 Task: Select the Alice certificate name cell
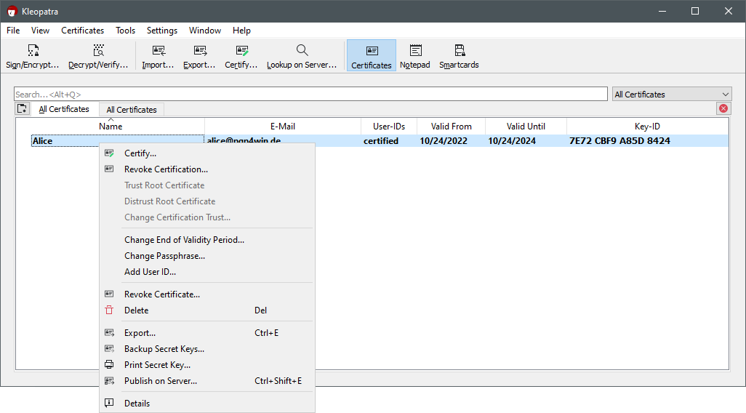(118, 141)
